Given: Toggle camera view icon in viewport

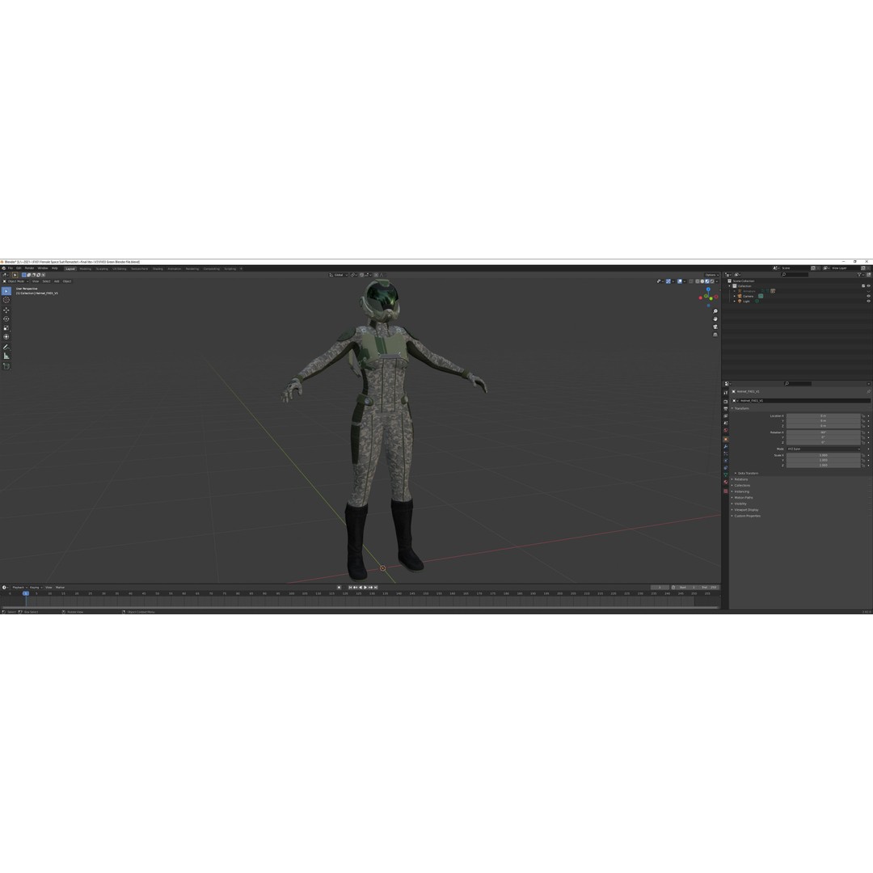Looking at the screenshot, I should click(715, 327).
